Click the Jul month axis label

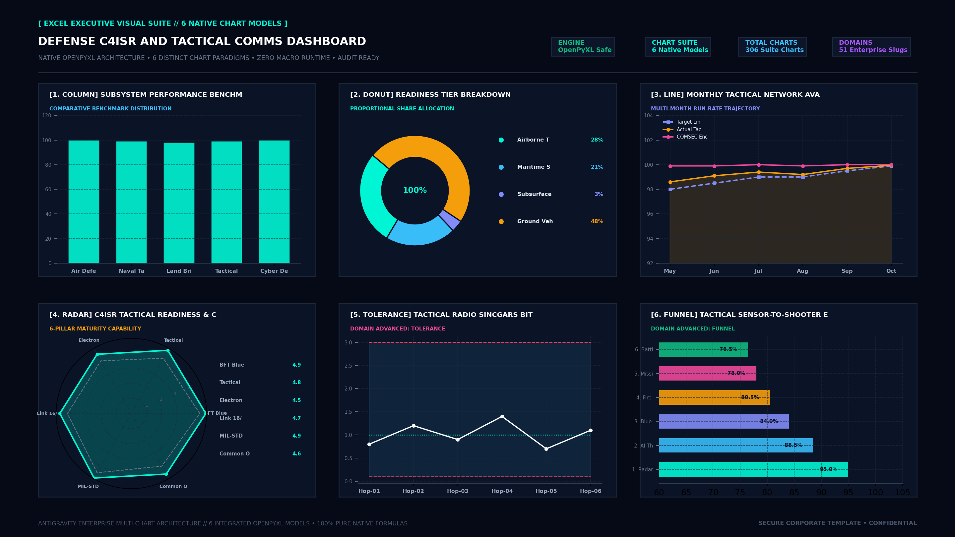click(758, 271)
